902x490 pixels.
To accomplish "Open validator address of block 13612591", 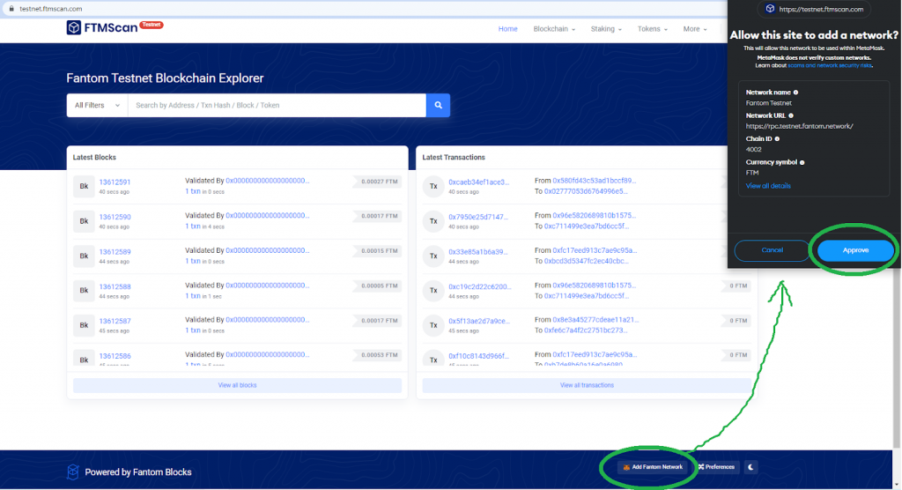I will (268, 181).
